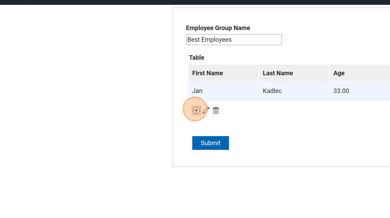Select the Kadlec last name cell
The image size is (390, 218).
(272, 91)
